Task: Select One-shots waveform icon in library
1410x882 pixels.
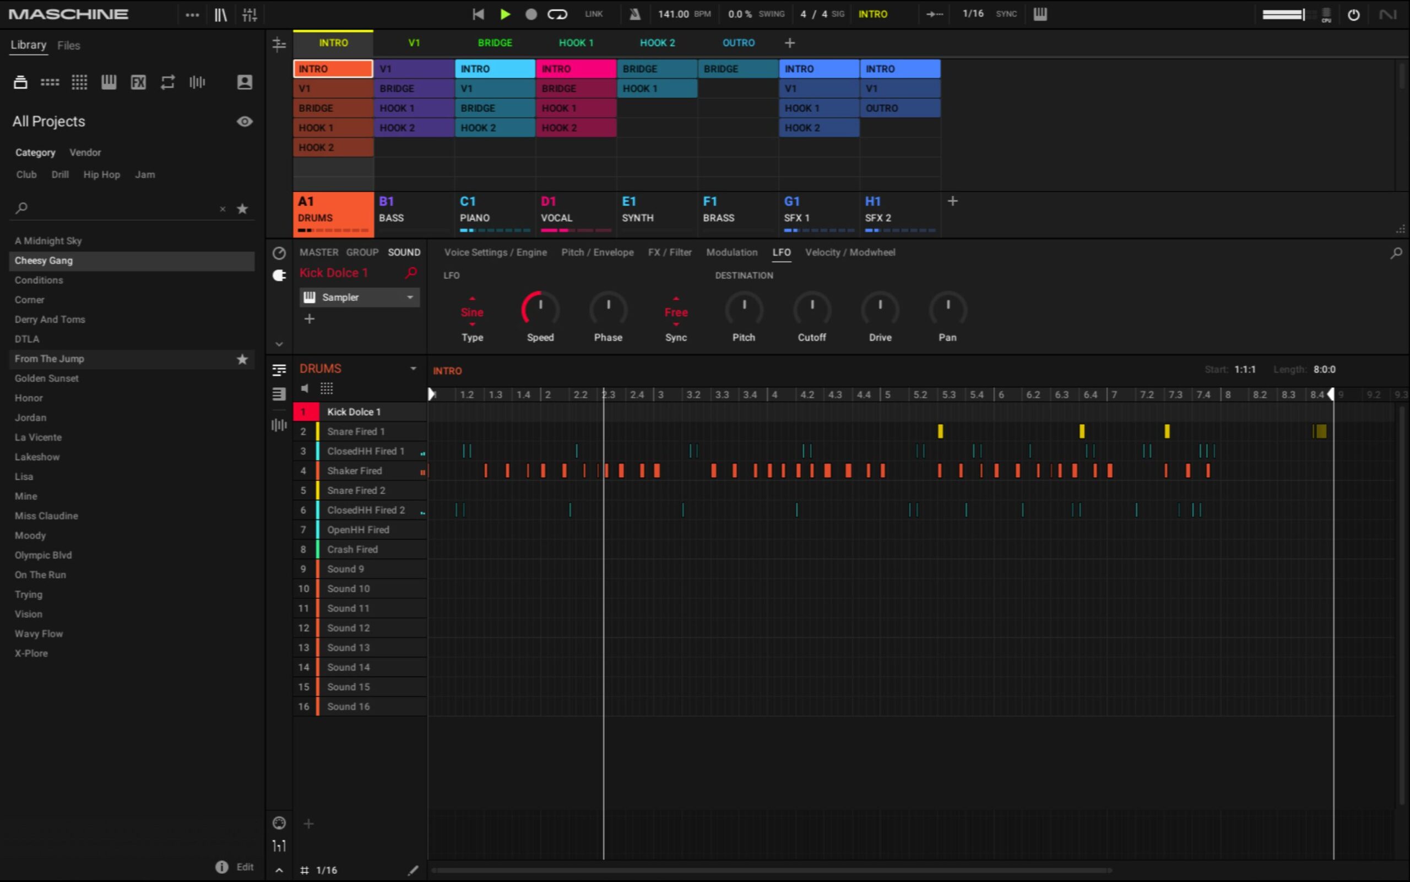Action: click(197, 82)
